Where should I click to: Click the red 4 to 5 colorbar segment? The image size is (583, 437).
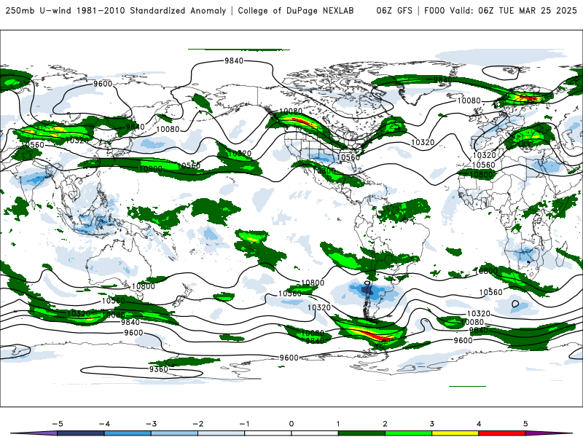click(502, 433)
